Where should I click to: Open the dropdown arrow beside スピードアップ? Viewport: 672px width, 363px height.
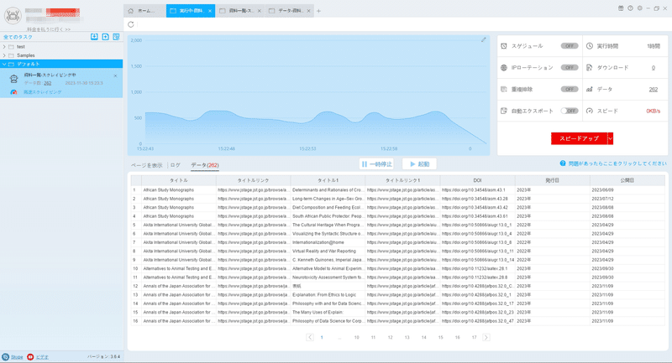(611, 138)
